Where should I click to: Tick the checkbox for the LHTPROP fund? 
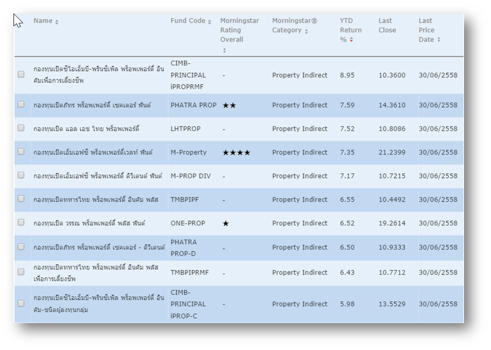21,128
